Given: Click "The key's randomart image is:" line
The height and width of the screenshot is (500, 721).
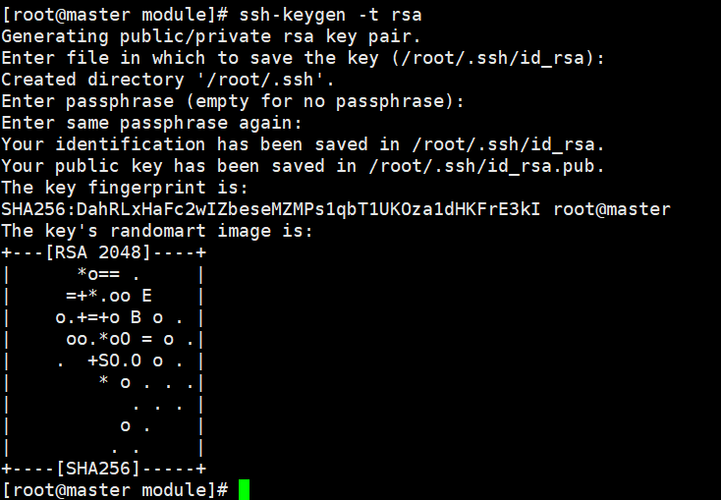Looking at the screenshot, I should (157, 231).
